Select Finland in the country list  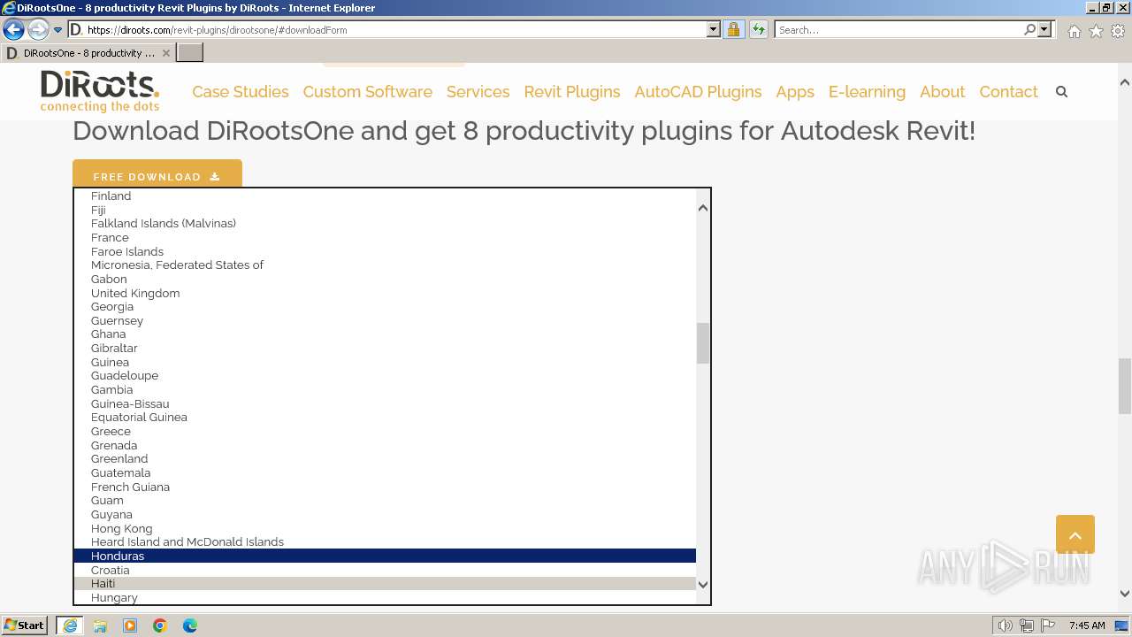click(x=385, y=196)
